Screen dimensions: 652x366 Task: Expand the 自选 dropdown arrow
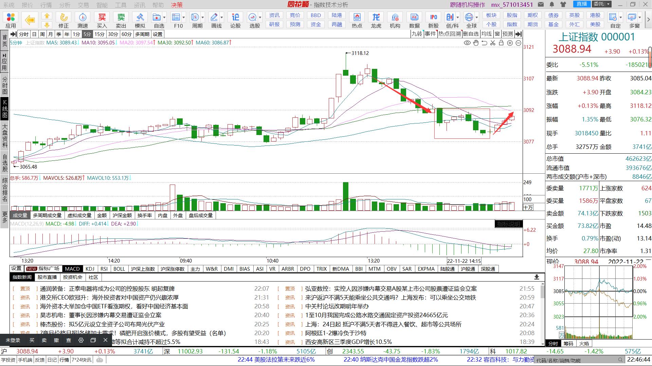(x=164, y=17)
